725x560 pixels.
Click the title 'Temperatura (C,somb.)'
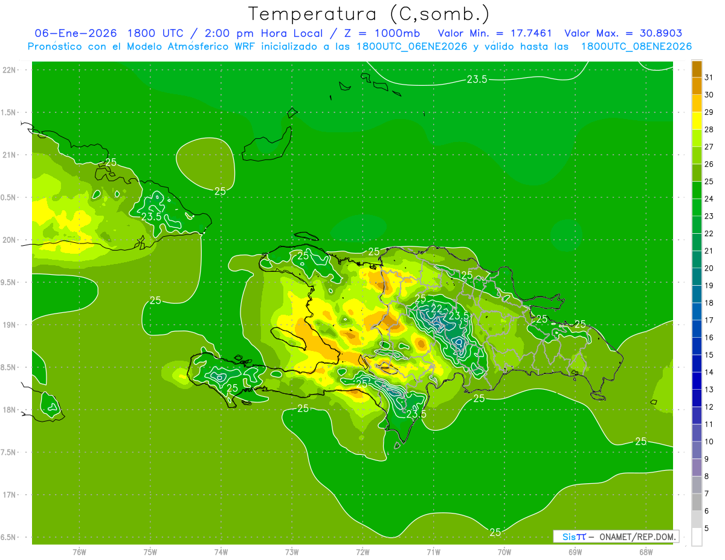pos(369,14)
